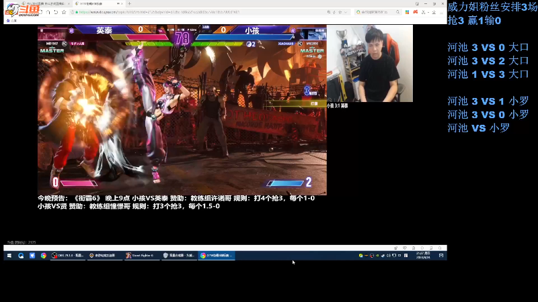This screenshot has height=302, width=538.
Task: Click the star favorite icon inside address bar
Action: [340, 12]
